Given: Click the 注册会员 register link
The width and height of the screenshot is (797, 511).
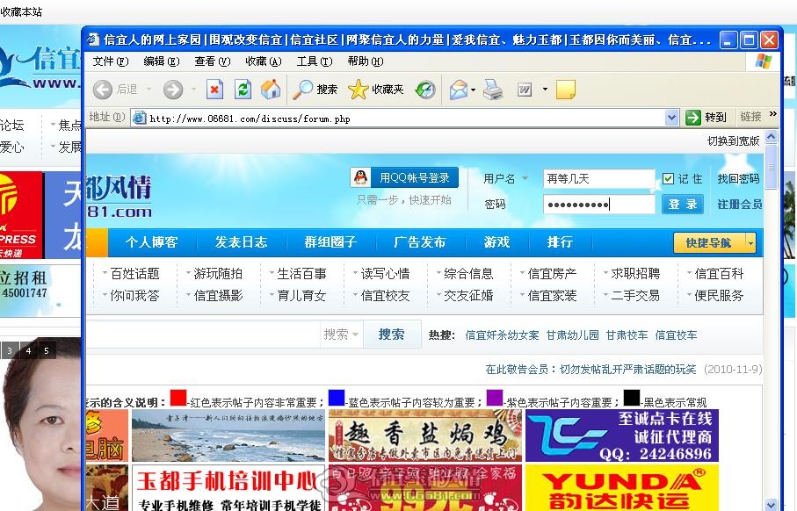Looking at the screenshot, I should pos(739,205).
